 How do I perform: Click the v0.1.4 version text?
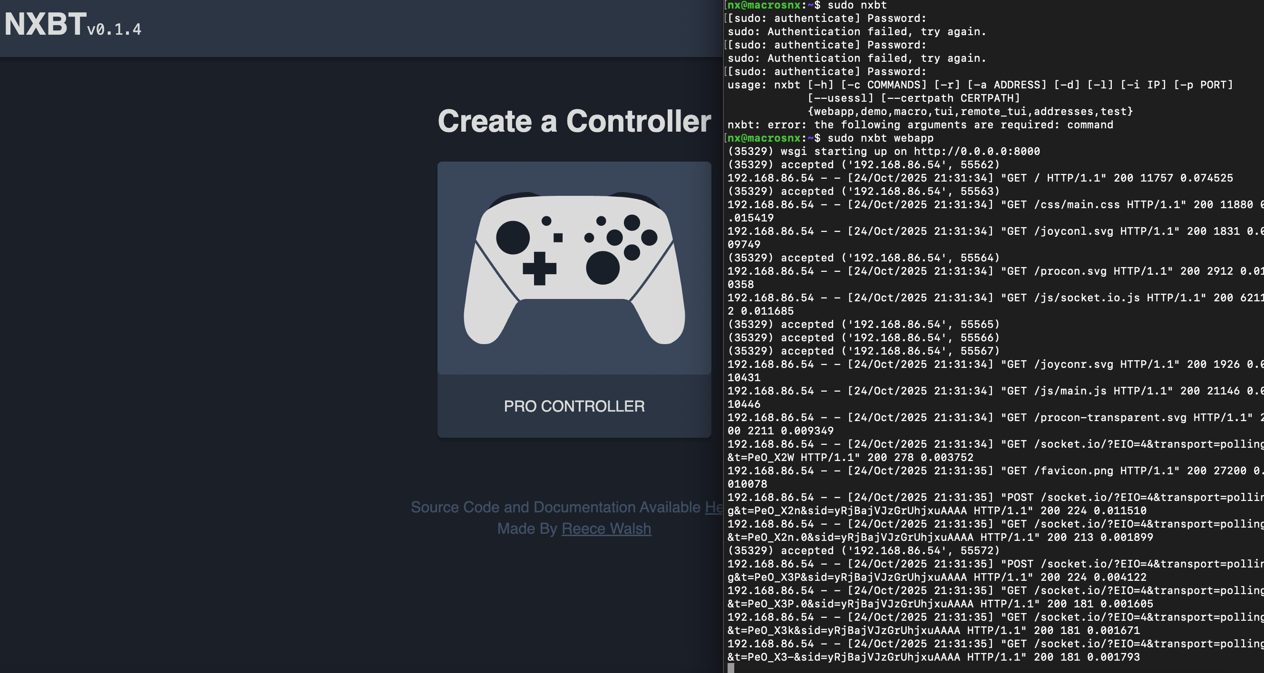point(114,29)
